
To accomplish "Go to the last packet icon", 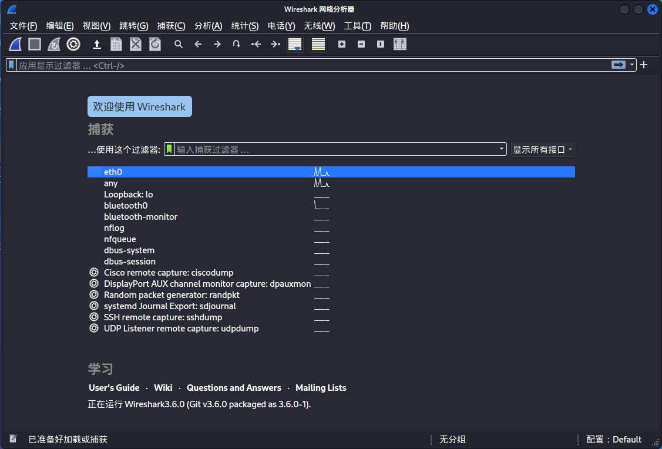I will click(275, 44).
